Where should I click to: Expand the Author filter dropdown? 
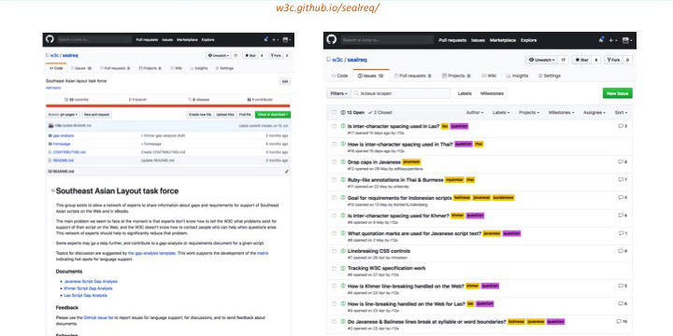point(474,112)
